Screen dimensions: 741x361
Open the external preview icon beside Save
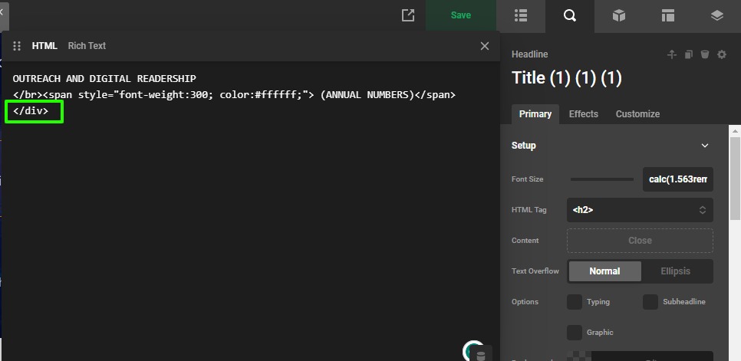pyautogui.click(x=408, y=15)
